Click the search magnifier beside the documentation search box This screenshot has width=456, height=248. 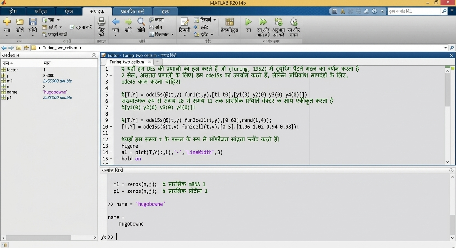444,11
